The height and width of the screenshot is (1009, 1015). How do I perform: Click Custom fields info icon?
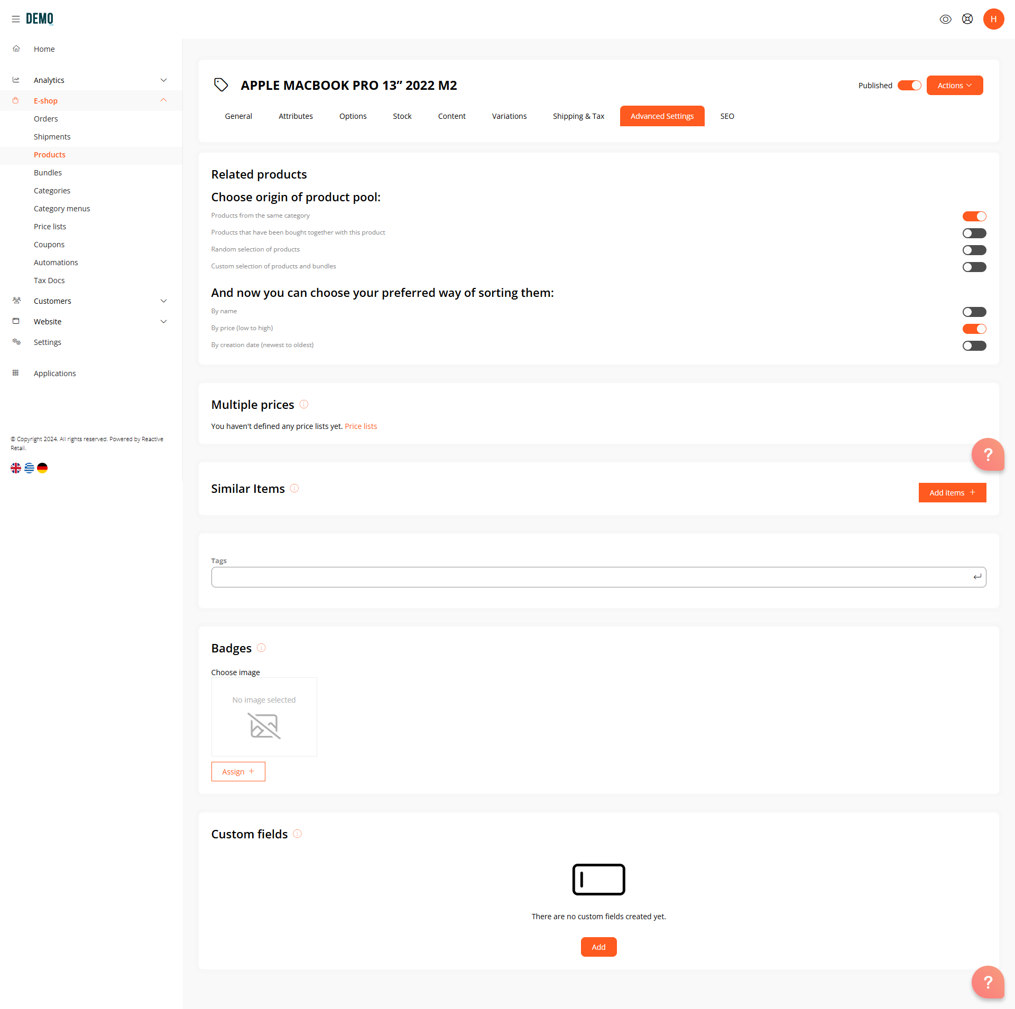click(297, 834)
